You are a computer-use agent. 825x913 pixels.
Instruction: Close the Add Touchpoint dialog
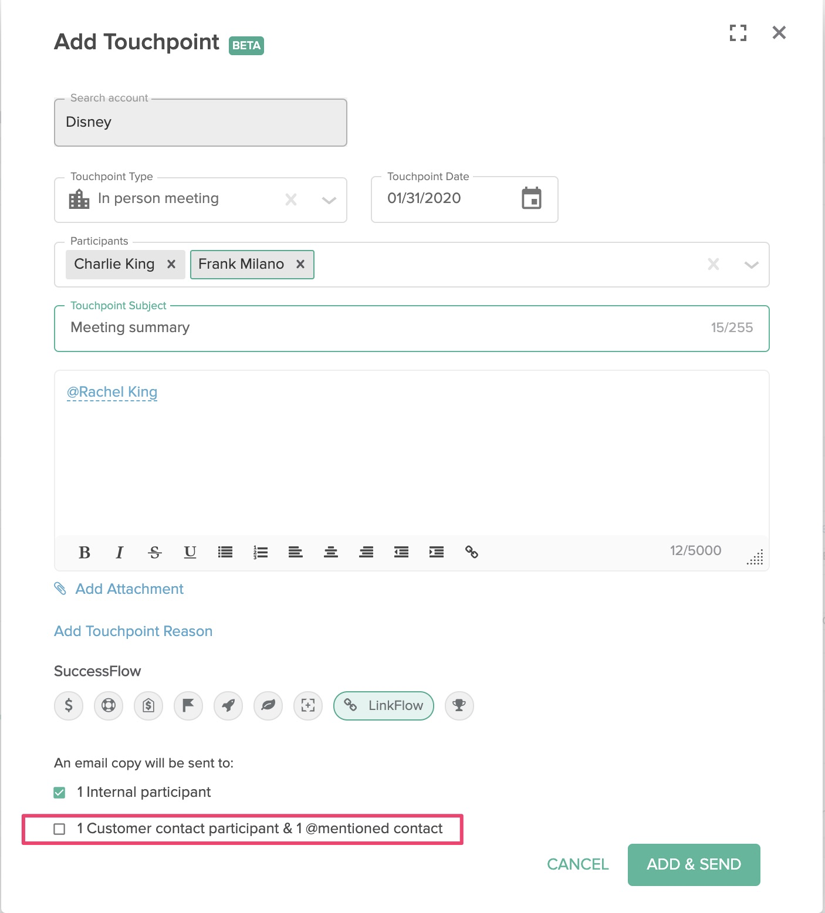(x=779, y=33)
